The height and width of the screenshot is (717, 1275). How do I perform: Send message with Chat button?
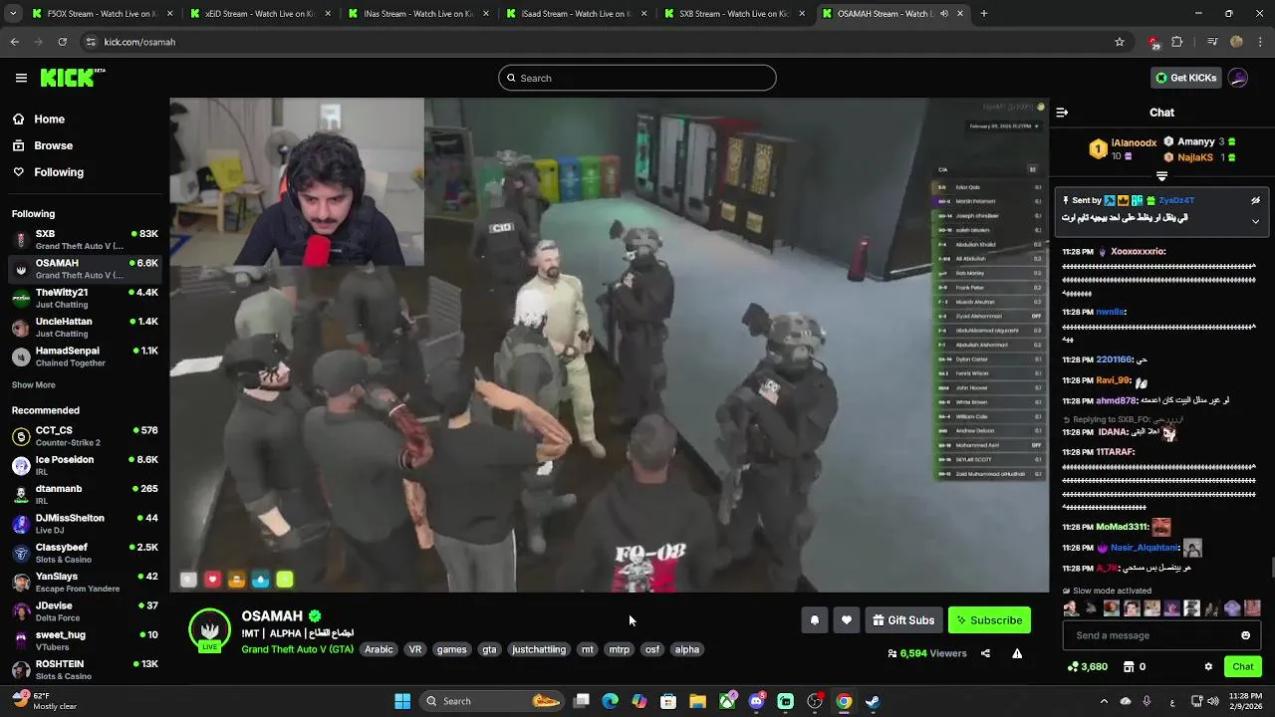(x=1242, y=666)
